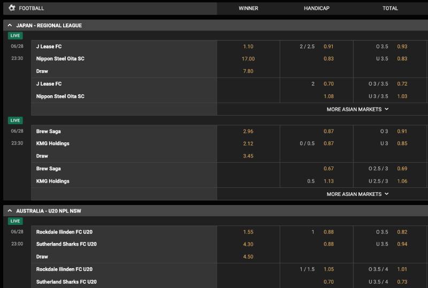Collapse the Japan - Regional League section
Image resolution: width=428 pixels, height=288 pixels.
point(10,25)
